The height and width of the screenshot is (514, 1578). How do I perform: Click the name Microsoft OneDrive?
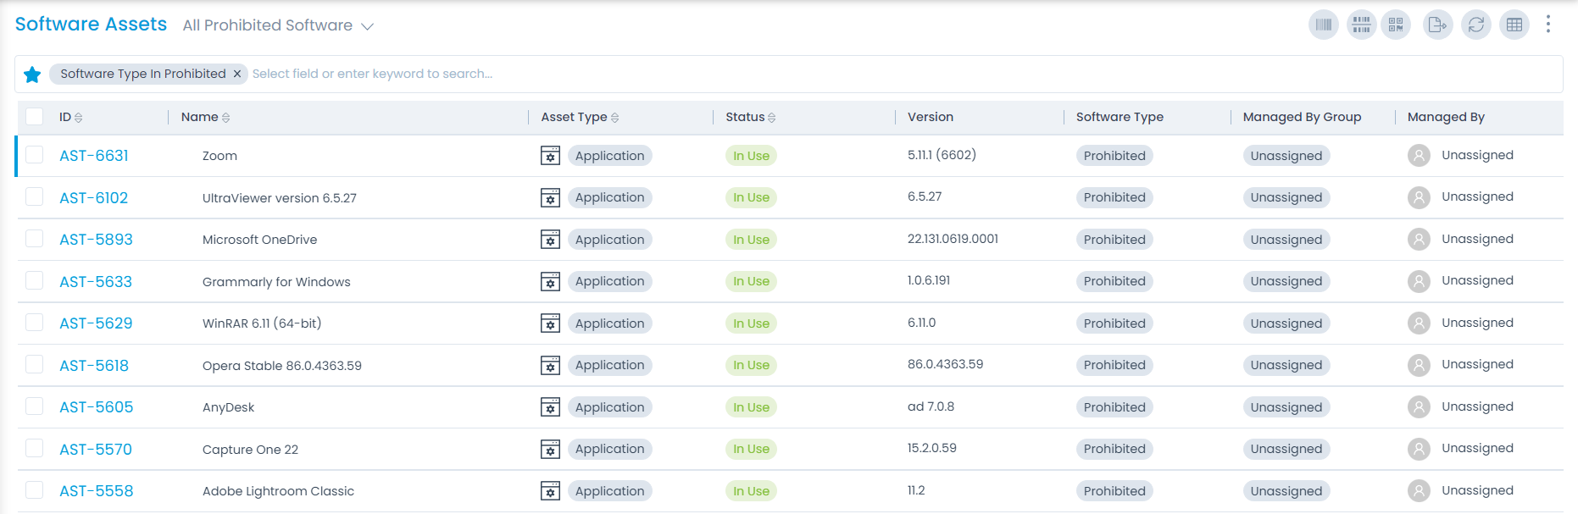click(259, 240)
